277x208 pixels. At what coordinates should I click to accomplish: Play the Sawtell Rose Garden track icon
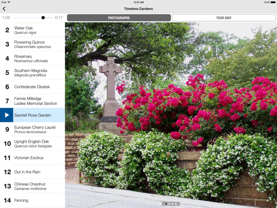pyautogui.click(x=7, y=115)
